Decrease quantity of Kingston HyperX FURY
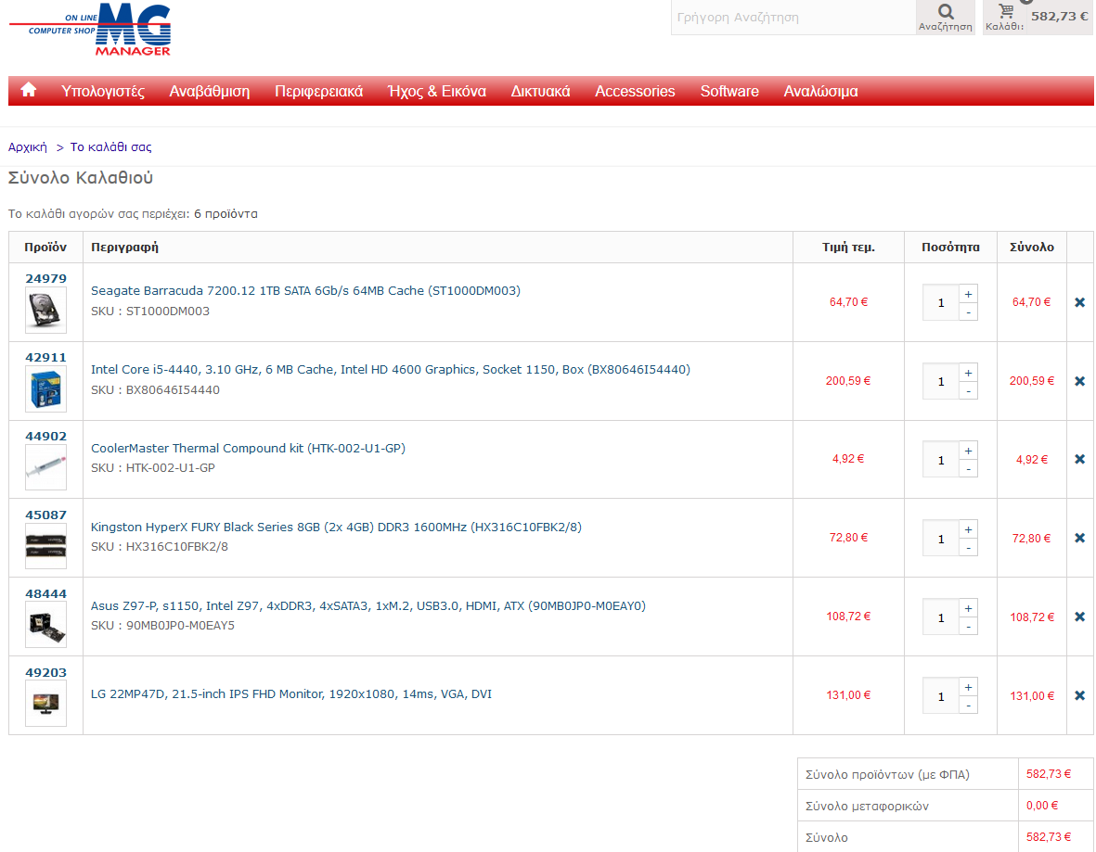 pos(968,548)
